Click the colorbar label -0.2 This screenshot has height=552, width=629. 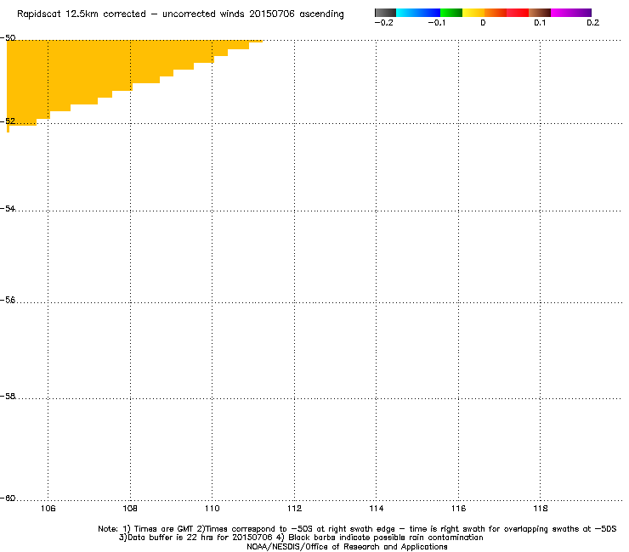point(384,23)
